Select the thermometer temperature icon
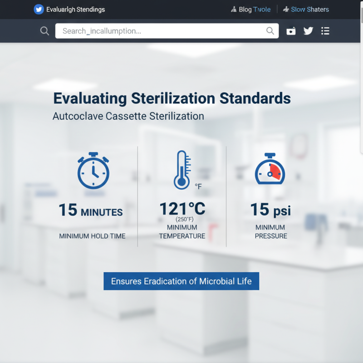 (x=182, y=171)
